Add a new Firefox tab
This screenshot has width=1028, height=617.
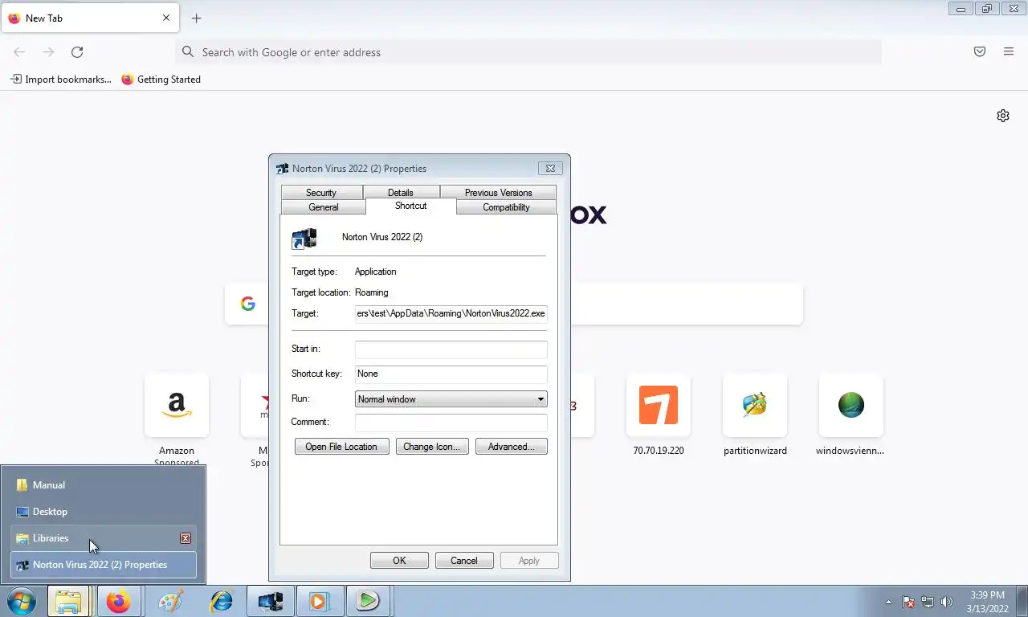197,18
